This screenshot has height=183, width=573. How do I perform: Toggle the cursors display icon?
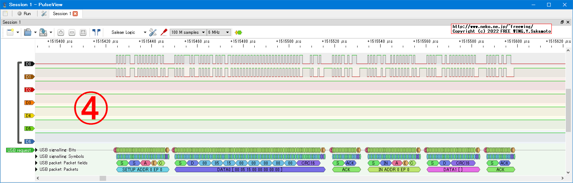pos(96,32)
